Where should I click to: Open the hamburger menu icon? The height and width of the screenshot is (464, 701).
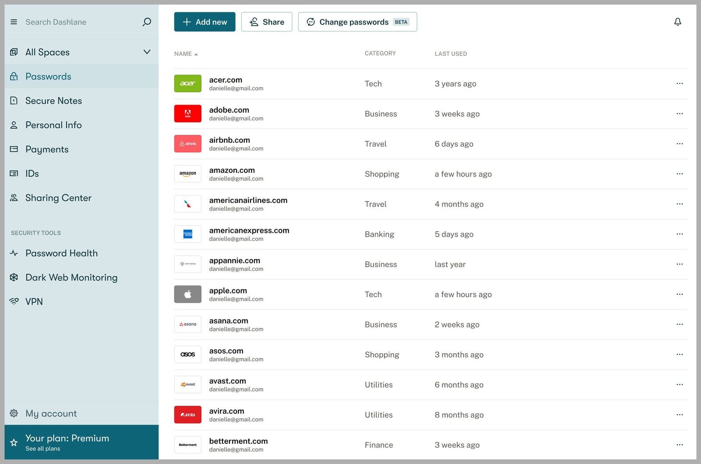(14, 22)
